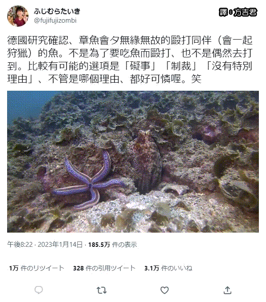This screenshot has height=302, width=266.
Task: Click the 件の表示 views label
Action: (125, 245)
